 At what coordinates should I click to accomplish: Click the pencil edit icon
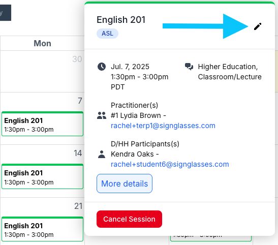coord(258,26)
